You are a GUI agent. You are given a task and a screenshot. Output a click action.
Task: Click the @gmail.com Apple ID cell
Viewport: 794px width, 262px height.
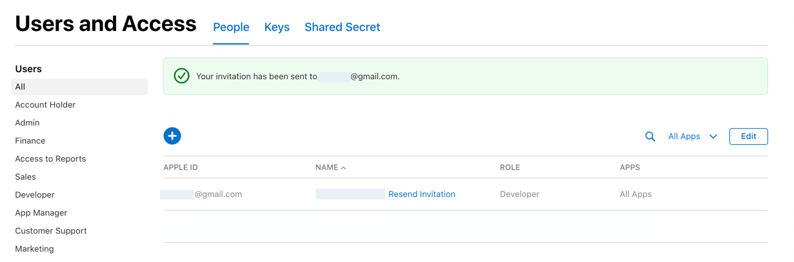201,194
